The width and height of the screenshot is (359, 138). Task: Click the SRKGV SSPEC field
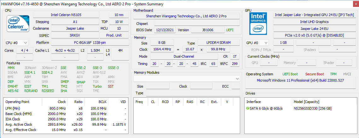point(75,36)
